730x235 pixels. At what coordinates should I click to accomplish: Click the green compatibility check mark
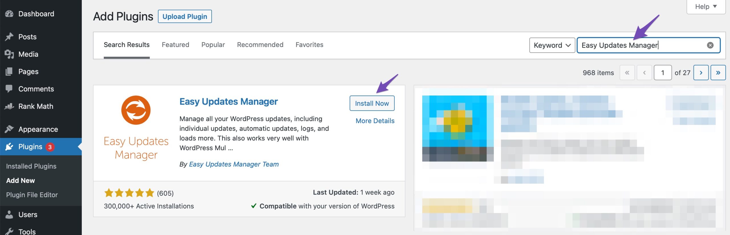pyautogui.click(x=254, y=206)
